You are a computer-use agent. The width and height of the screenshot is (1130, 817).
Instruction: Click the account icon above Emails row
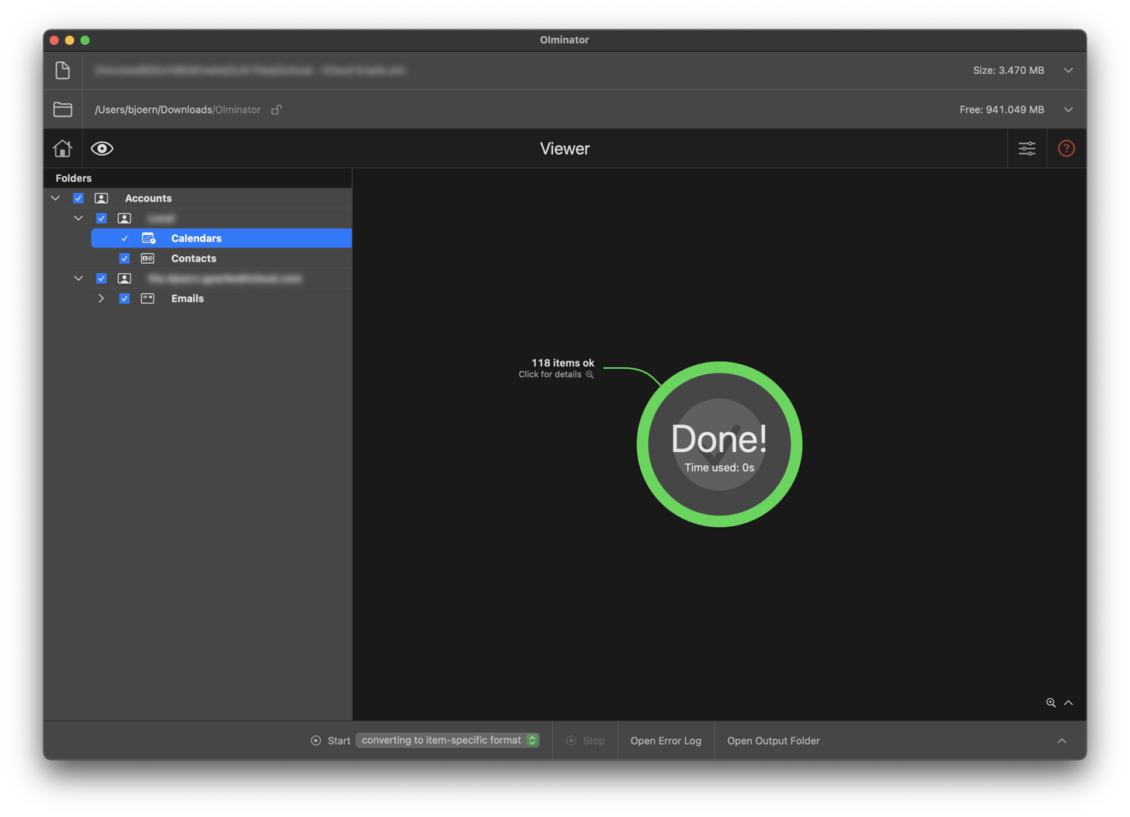click(x=124, y=279)
